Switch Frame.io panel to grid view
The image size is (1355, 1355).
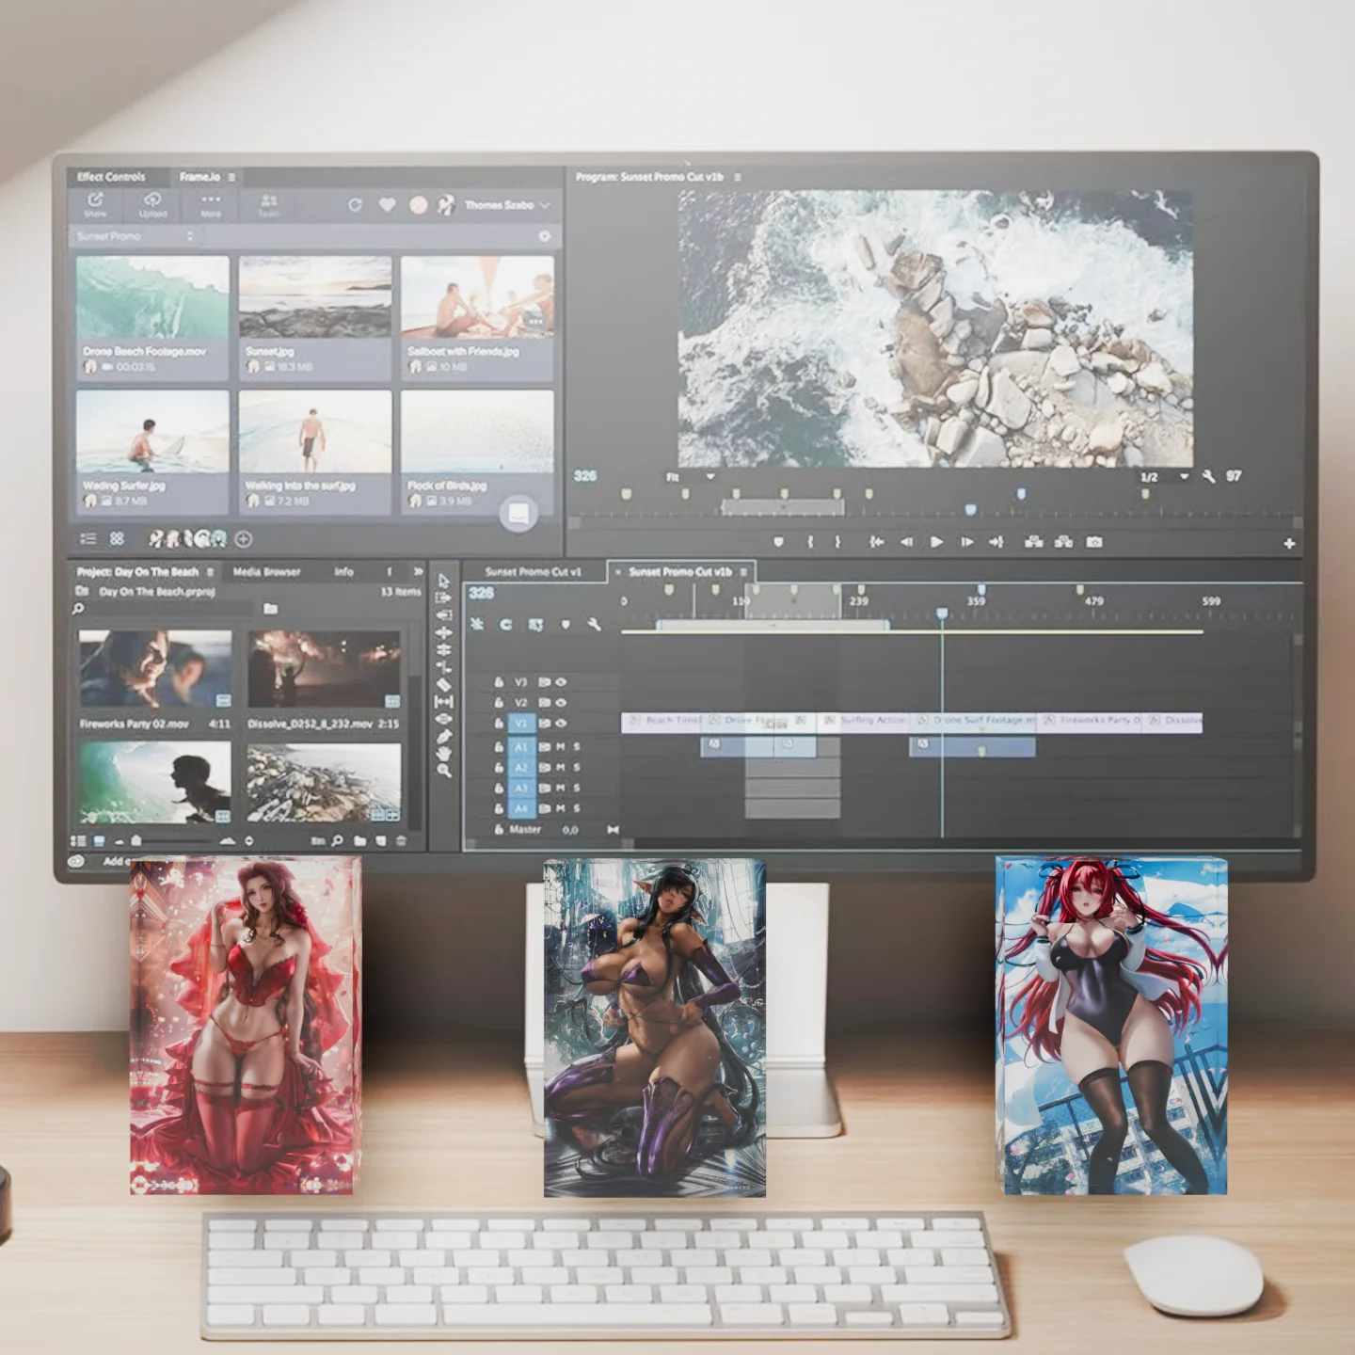[x=117, y=539]
